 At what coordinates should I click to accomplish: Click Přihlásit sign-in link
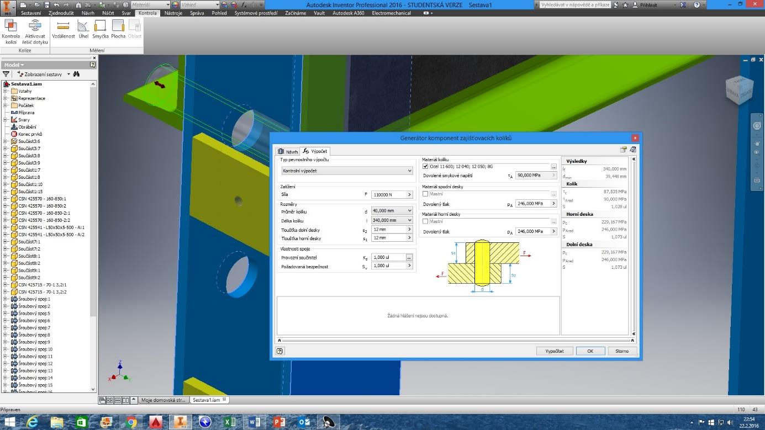[x=648, y=4]
